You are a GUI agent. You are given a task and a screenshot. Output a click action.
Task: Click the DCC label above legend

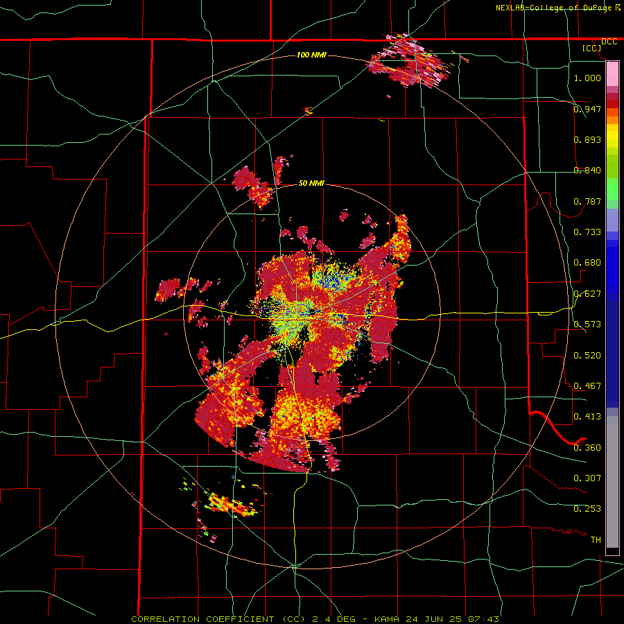click(x=609, y=42)
